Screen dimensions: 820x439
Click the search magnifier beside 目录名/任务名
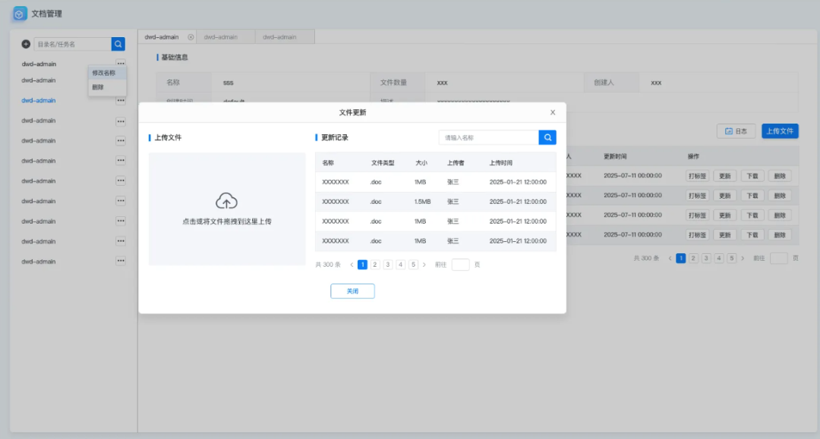(x=118, y=43)
